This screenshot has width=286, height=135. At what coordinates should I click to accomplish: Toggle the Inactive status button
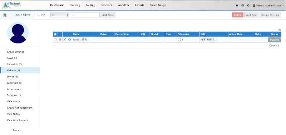point(274,40)
